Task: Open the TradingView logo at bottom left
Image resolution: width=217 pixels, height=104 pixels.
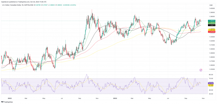Action: click(x=7, y=102)
